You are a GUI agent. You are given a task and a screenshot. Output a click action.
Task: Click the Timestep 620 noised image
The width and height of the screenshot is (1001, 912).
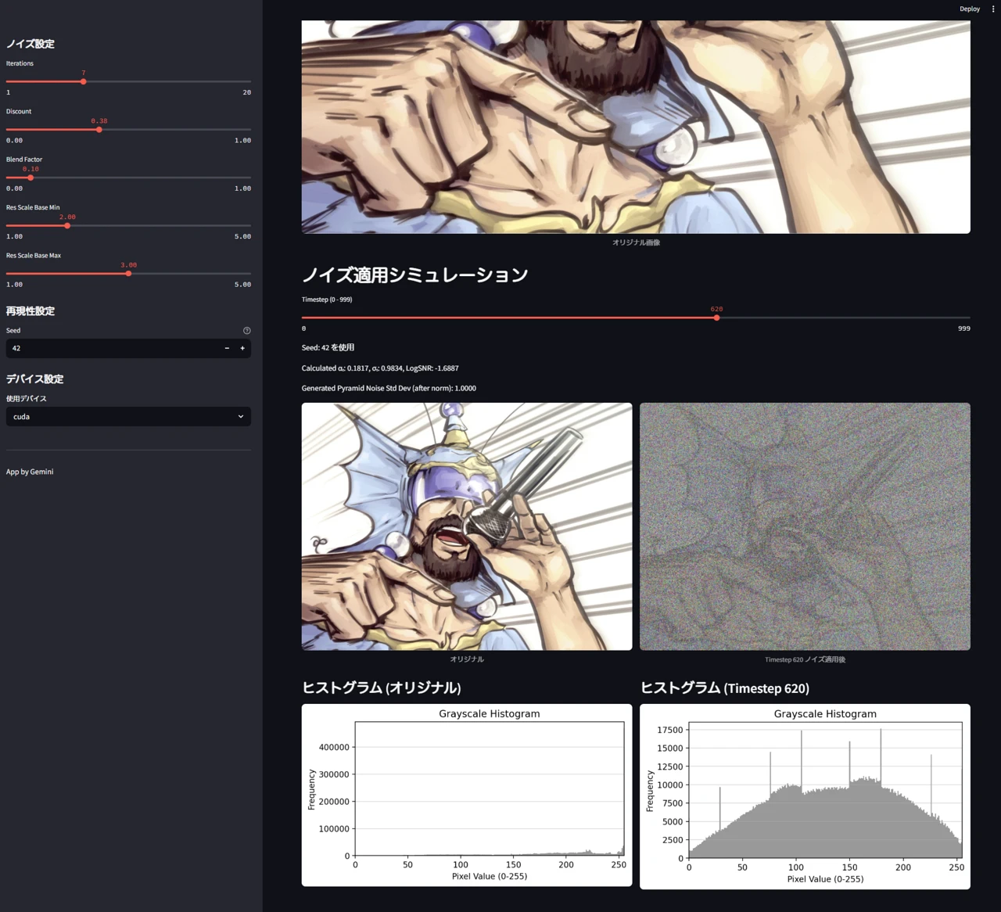[805, 526]
